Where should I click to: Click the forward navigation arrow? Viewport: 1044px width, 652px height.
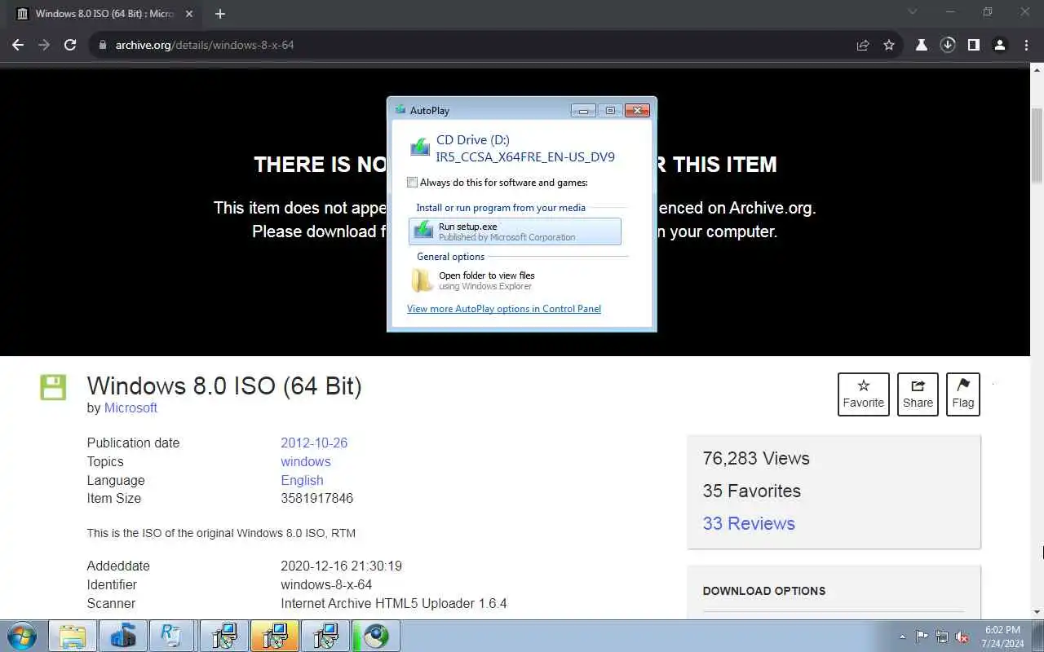(x=44, y=45)
